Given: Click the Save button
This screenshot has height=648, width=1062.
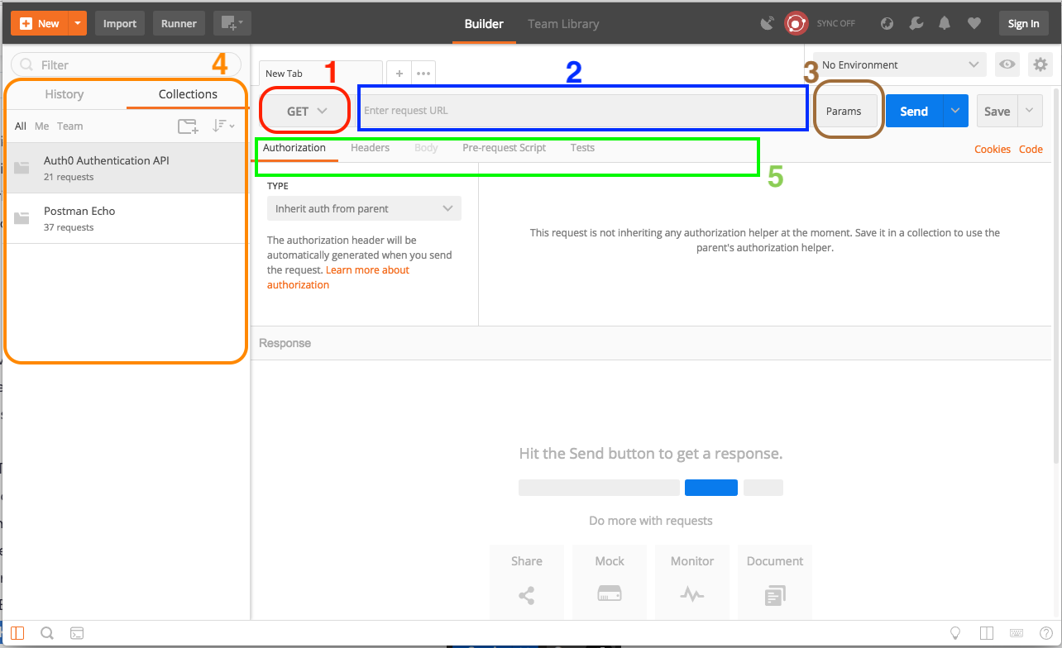Looking at the screenshot, I should (997, 111).
